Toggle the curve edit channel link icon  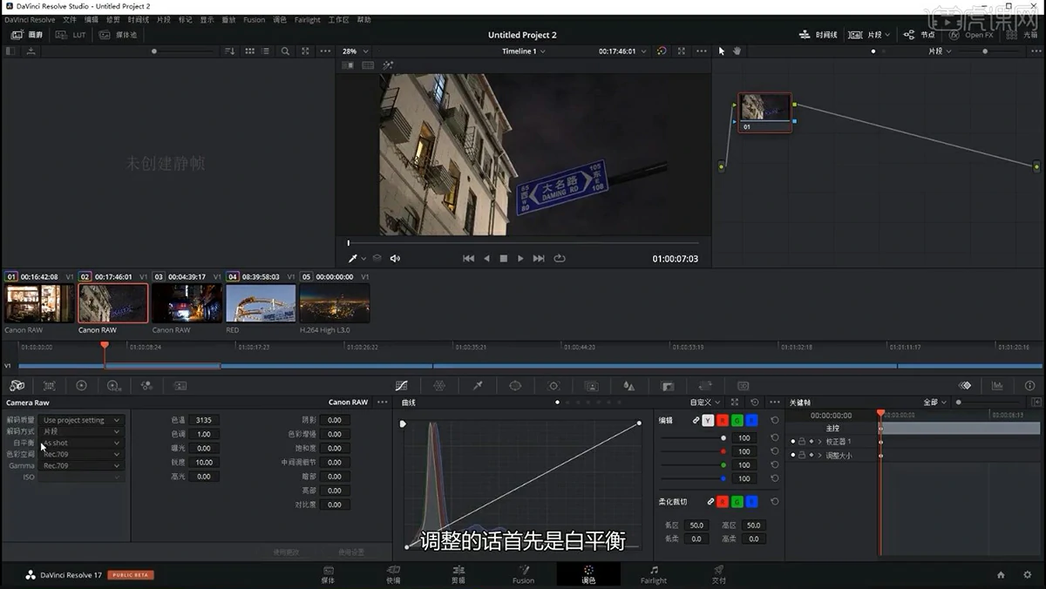pyautogui.click(x=696, y=420)
